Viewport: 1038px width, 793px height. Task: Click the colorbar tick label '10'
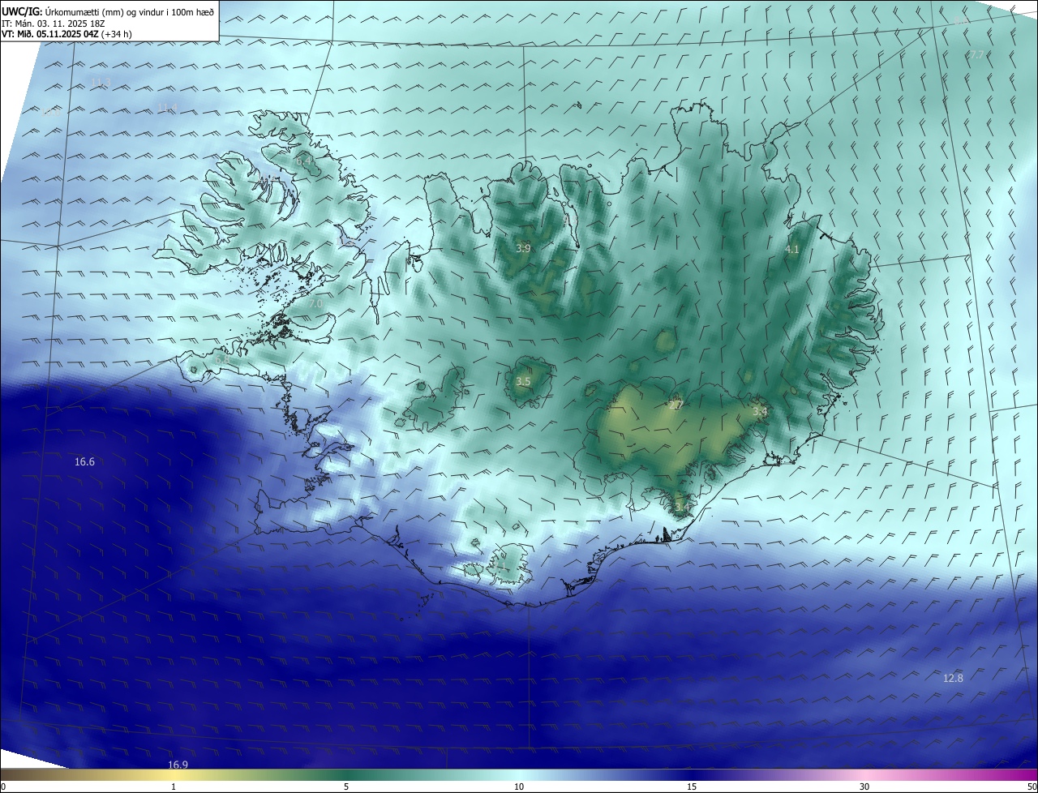tap(519, 787)
